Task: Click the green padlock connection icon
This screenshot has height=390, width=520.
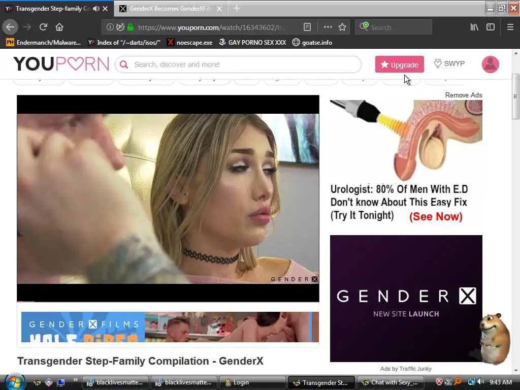Action: [x=131, y=27]
